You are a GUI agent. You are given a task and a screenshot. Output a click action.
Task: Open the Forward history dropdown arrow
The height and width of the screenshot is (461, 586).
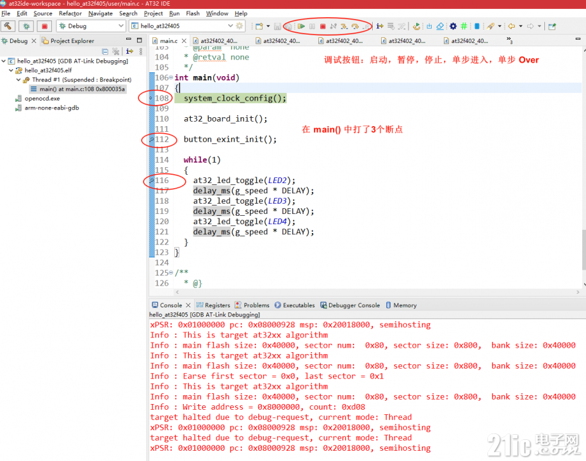pyautogui.click(x=539, y=26)
